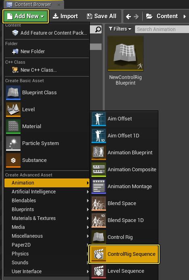This screenshot has height=280, width=189.
Task: Click Save All button
Action: [102, 16]
